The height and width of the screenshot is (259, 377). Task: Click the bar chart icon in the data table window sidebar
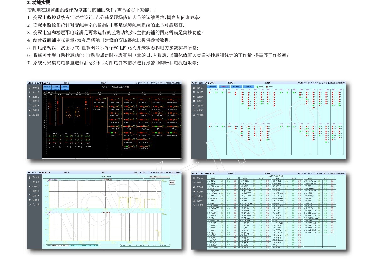tap(194, 186)
